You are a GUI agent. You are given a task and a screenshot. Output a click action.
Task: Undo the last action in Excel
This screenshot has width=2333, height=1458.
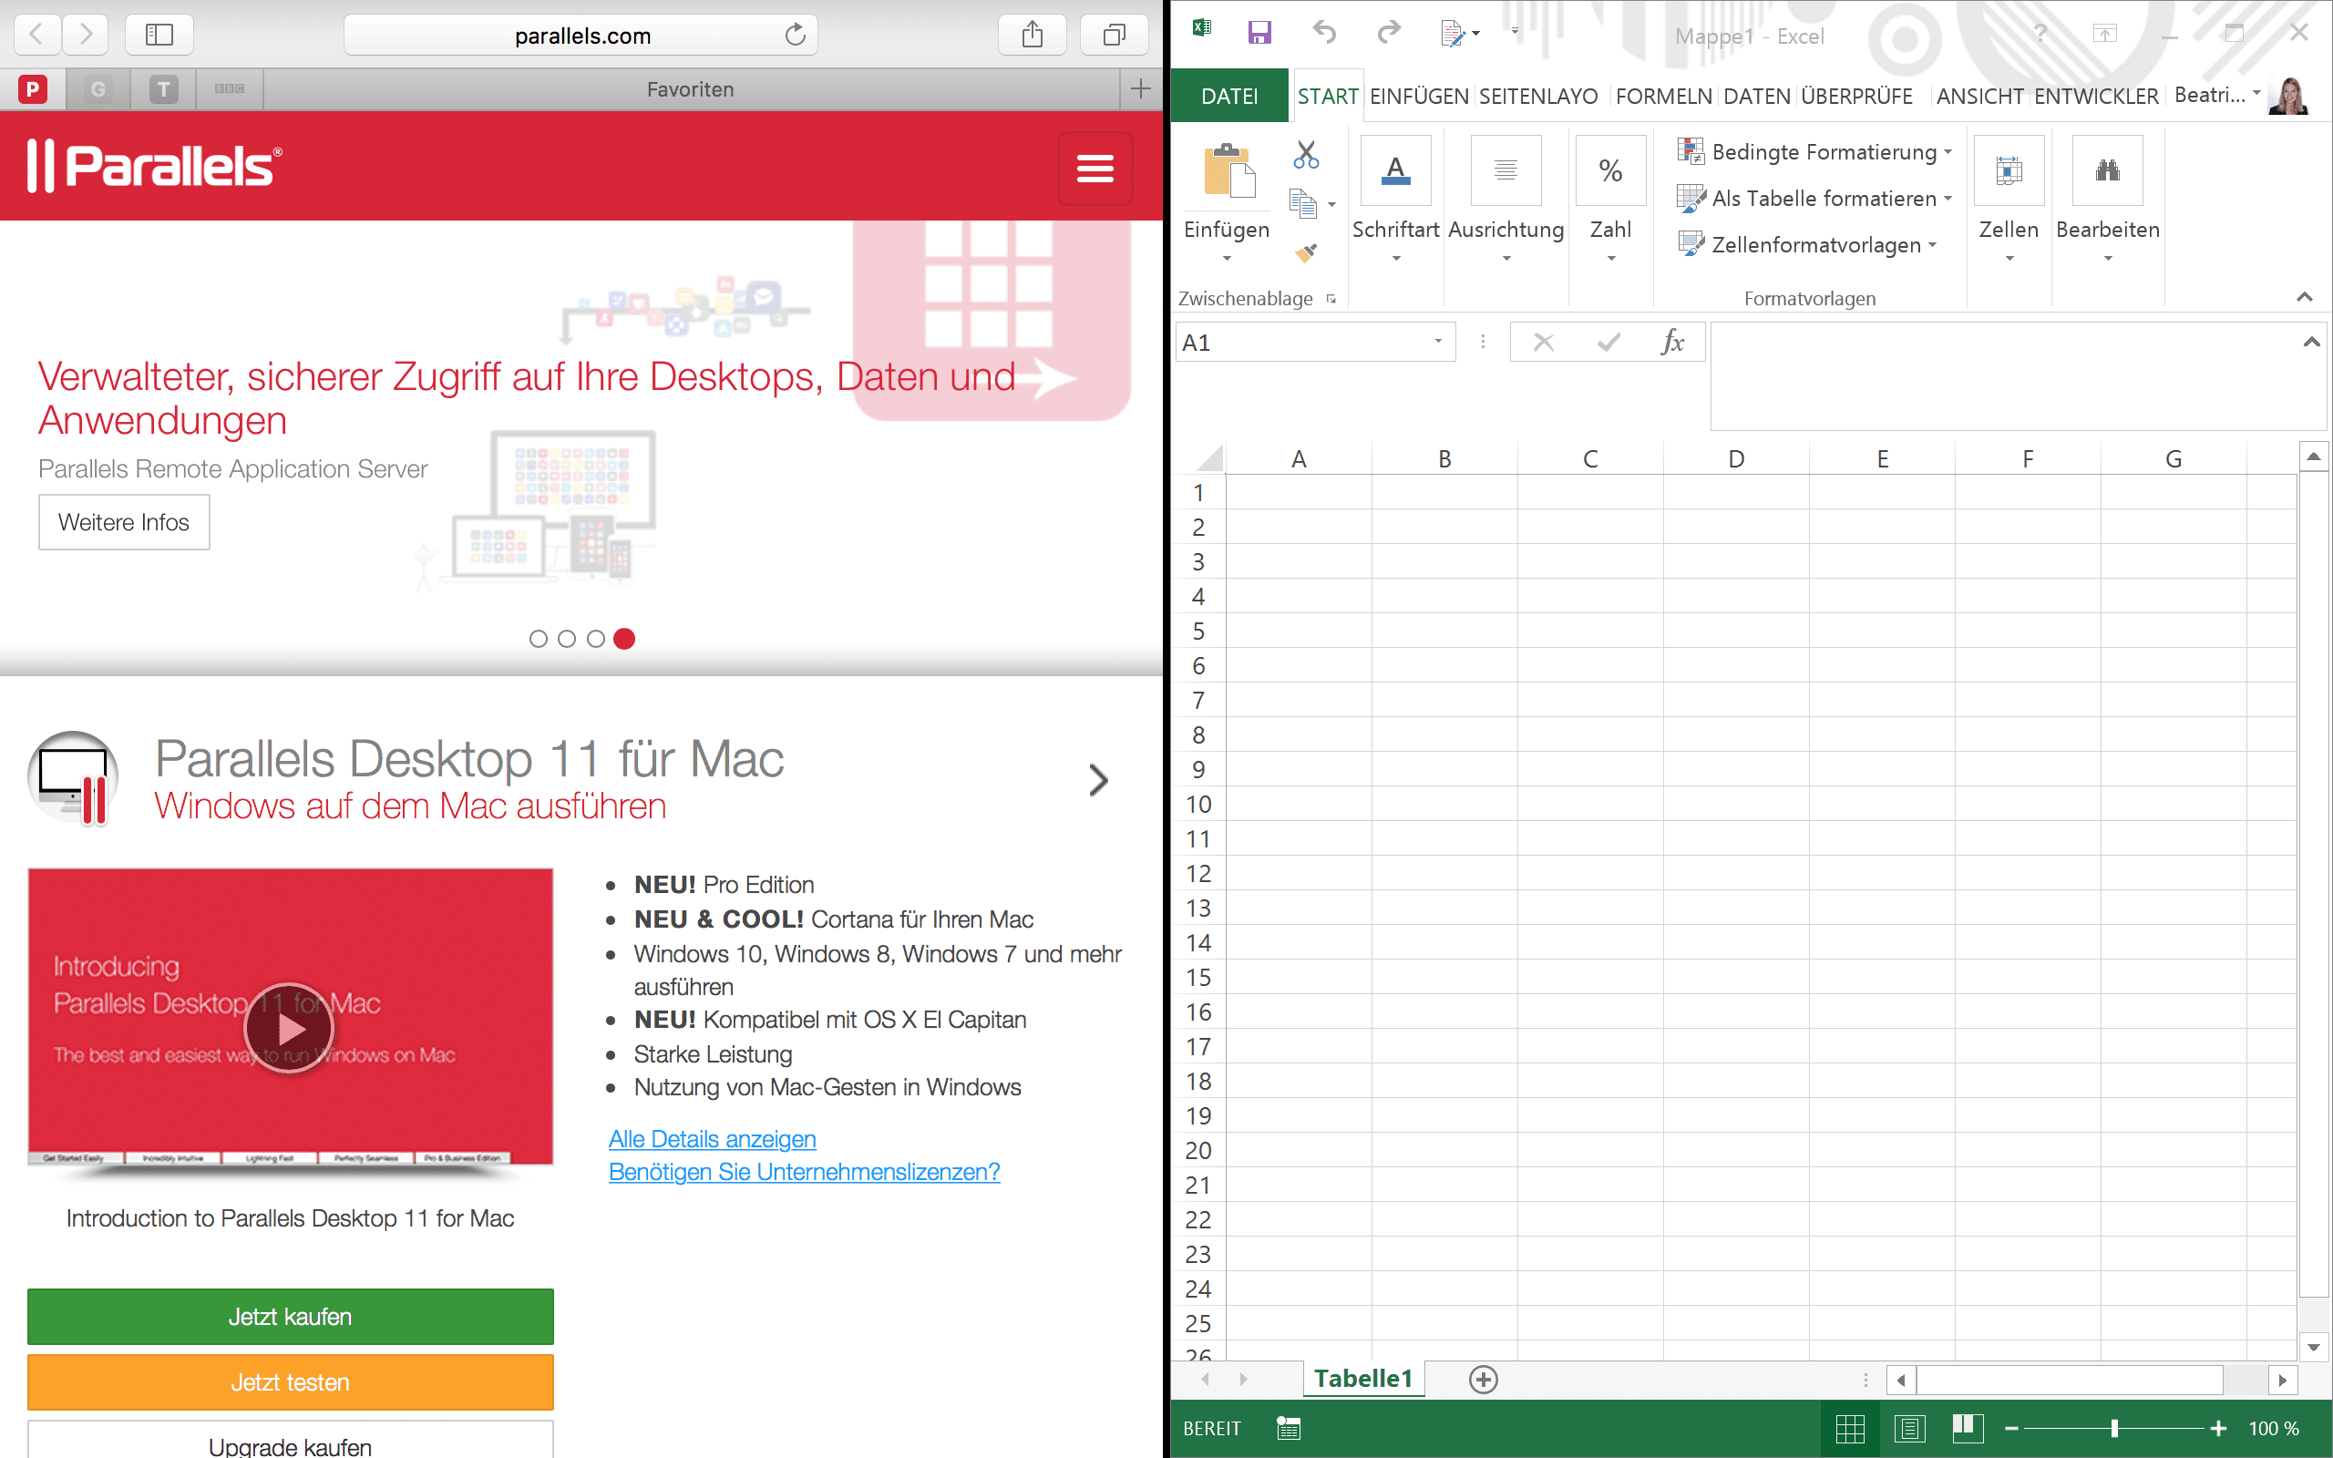pyautogui.click(x=1324, y=34)
